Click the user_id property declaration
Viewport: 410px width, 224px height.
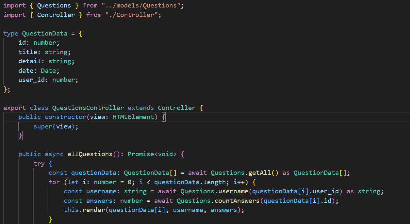[x=31, y=80]
